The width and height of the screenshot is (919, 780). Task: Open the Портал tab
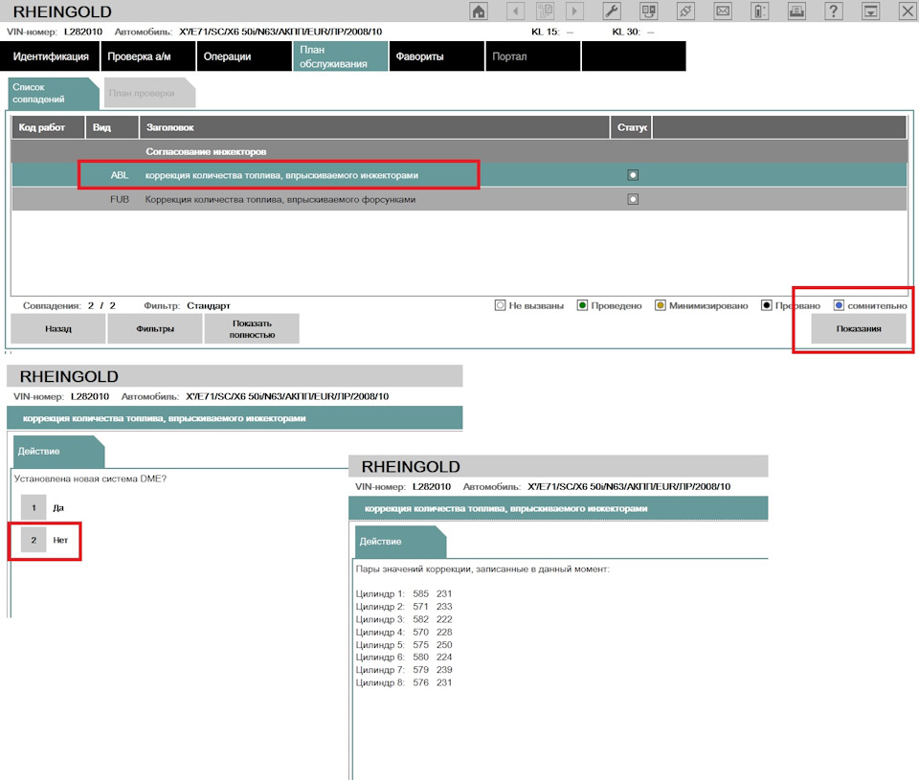pyautogui.click(x=533, y=56)
